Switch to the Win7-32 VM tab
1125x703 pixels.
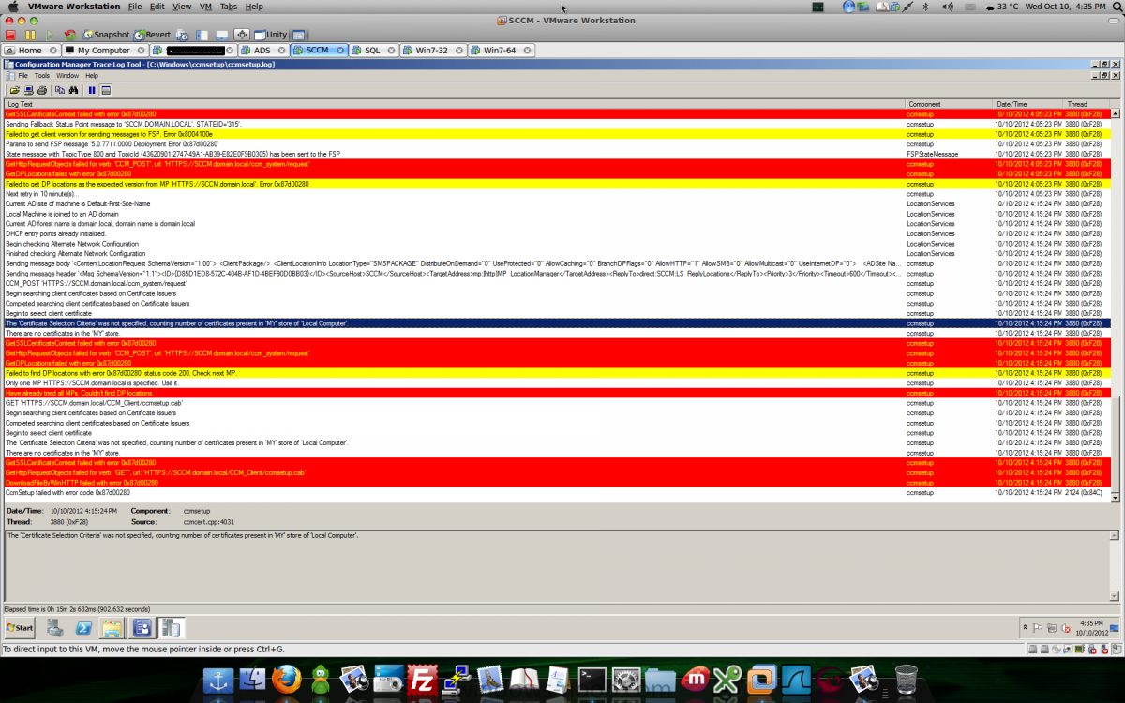click(432, 51)
